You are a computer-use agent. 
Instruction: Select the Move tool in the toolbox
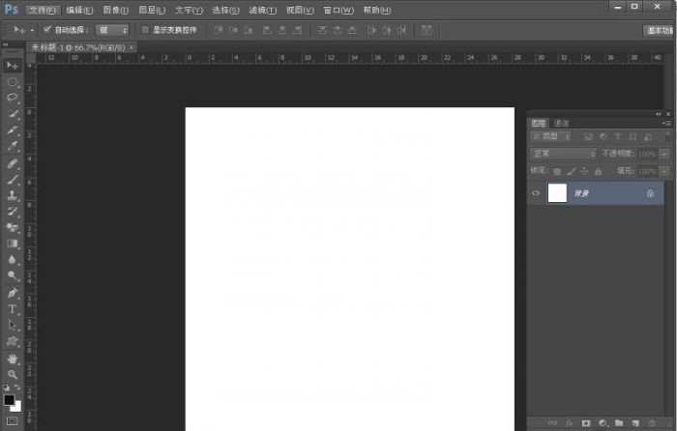(13, 65)
